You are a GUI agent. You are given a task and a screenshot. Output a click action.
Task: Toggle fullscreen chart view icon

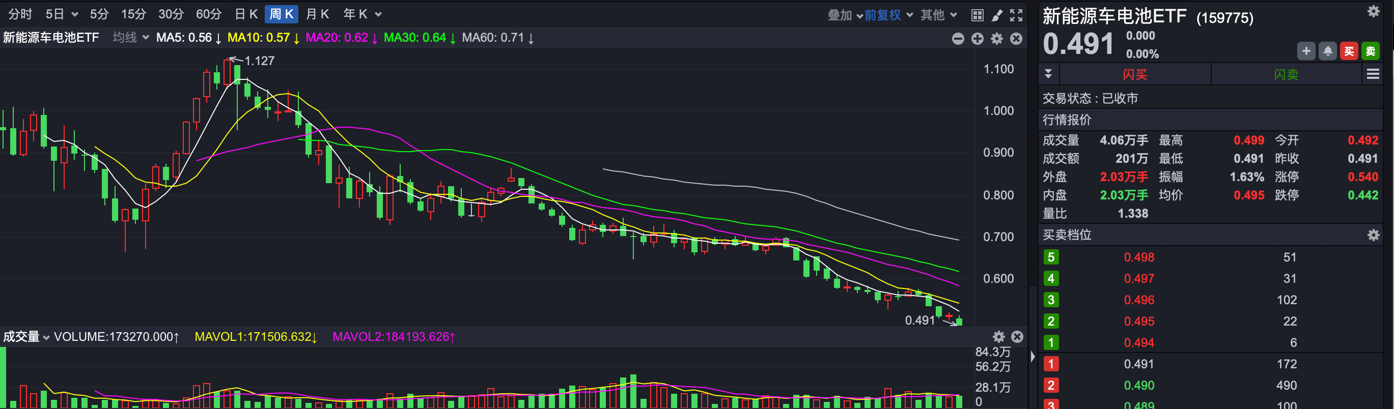1016,15
